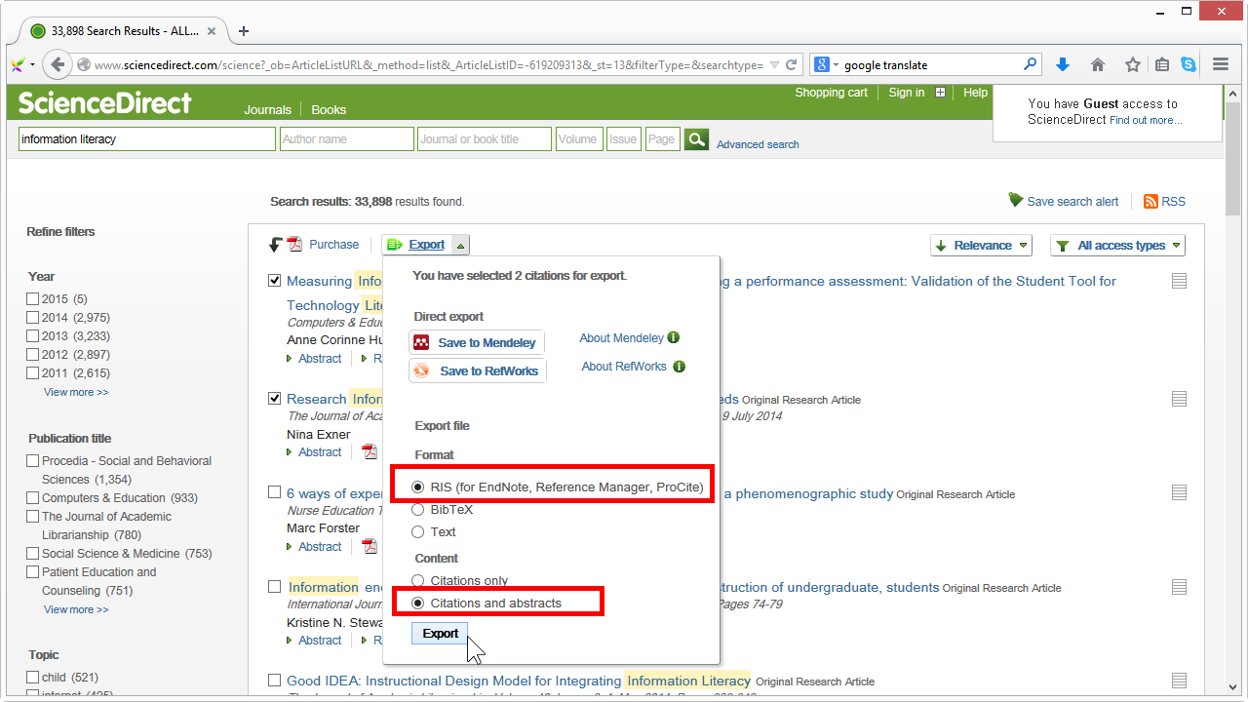Click the Author name input field

347,139
